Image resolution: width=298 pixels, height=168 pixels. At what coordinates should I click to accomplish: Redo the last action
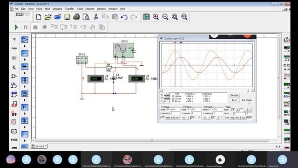pyautogui.click(x=134, y=17)
